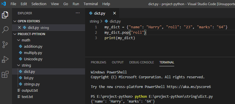Switch to the Problems panel tab
Screen dimensions: 235x104
[x=99, y=62]
